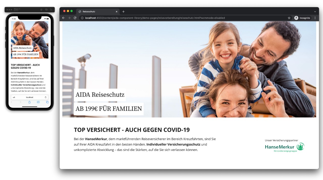Image resolution: width=323 pixels, height=180 pixels.
Task: Open the Chrome three-dot menu
Action: (x=315, y=18)
